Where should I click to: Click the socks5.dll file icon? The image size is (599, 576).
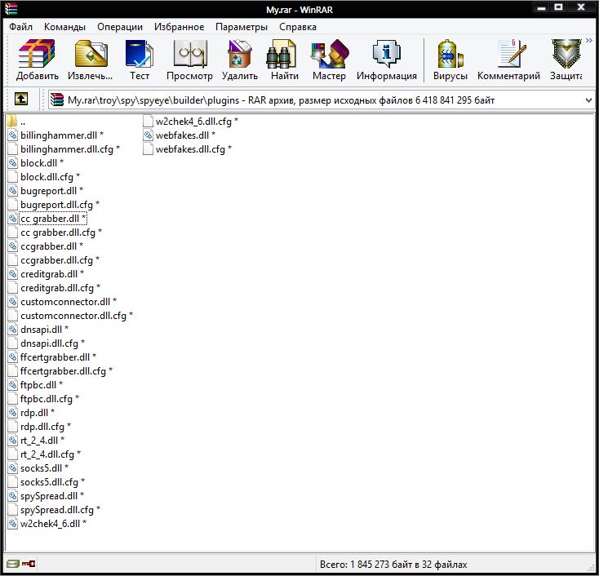pos(12,468)
